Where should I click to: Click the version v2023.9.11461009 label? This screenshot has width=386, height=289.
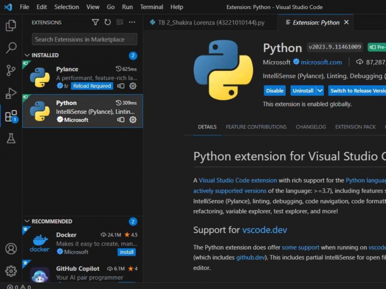(335, 47)
